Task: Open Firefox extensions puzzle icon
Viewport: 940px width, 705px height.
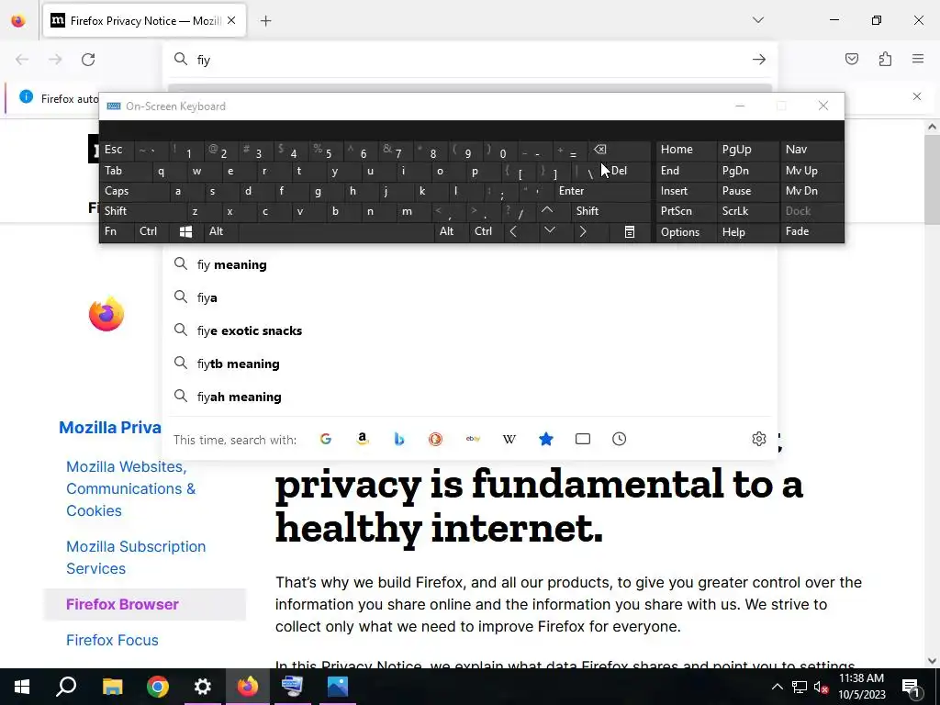Action: pyautogui.click(x=885, y=59)
